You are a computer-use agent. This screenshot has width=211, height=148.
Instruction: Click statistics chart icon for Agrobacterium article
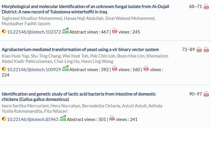(x=65, y=68)
